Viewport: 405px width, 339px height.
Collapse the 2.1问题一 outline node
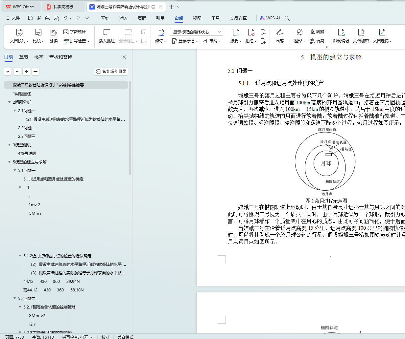click(x=14, y=111)
